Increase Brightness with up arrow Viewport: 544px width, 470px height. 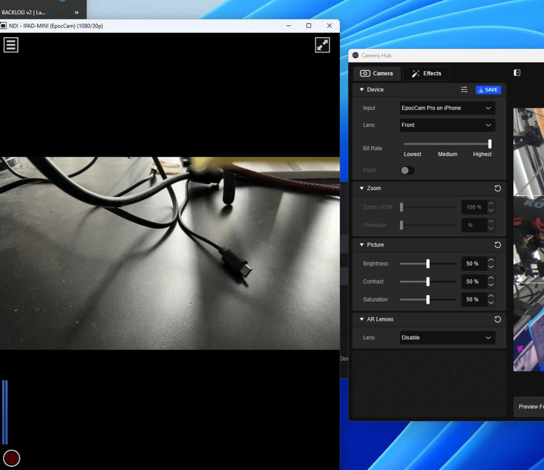tap(491, 260)
